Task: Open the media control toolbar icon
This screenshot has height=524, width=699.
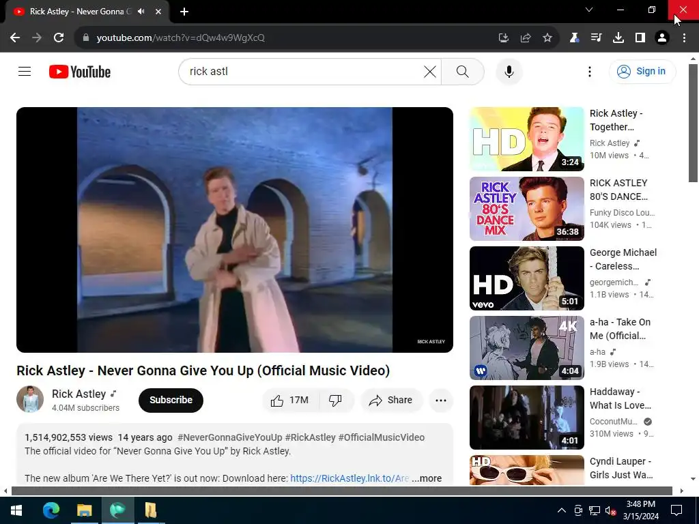Action: [596, 38]
